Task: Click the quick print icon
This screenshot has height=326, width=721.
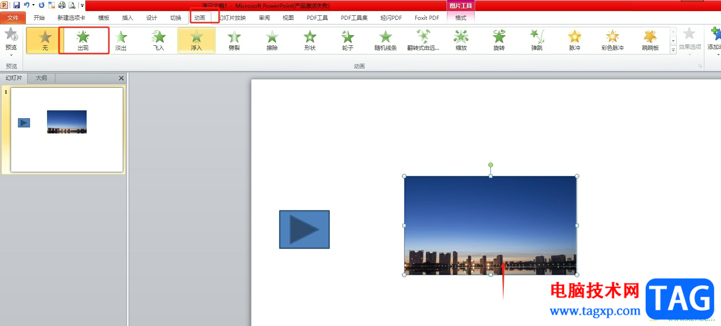Action: [62, 5]
